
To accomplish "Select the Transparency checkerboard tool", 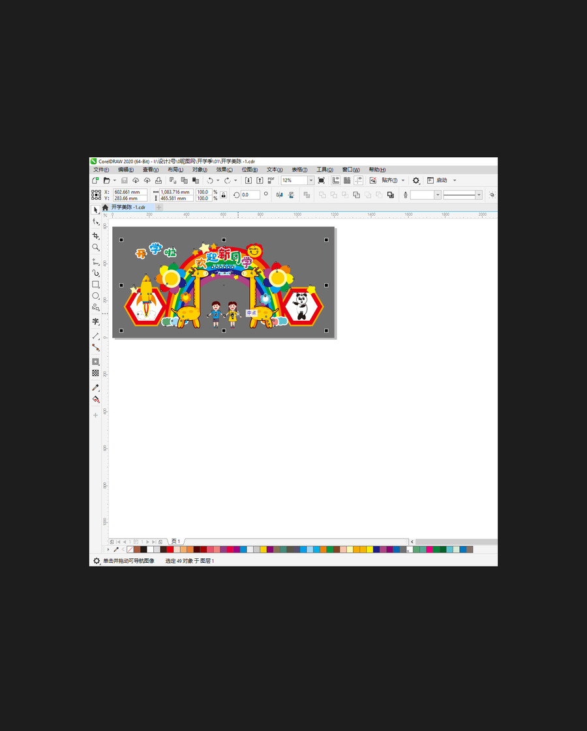I will 96,373.
